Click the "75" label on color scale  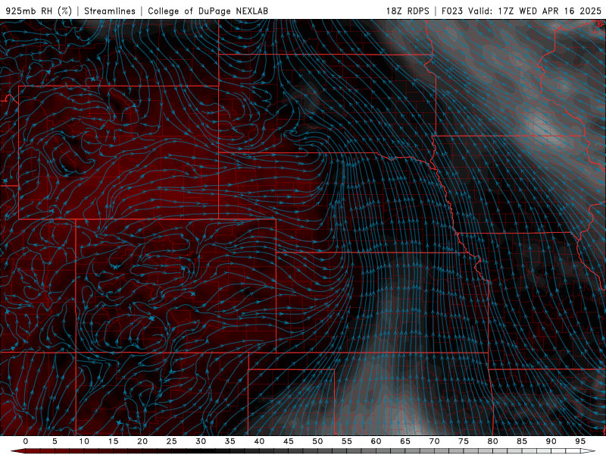pyautogui.click(x=464, y=441)
